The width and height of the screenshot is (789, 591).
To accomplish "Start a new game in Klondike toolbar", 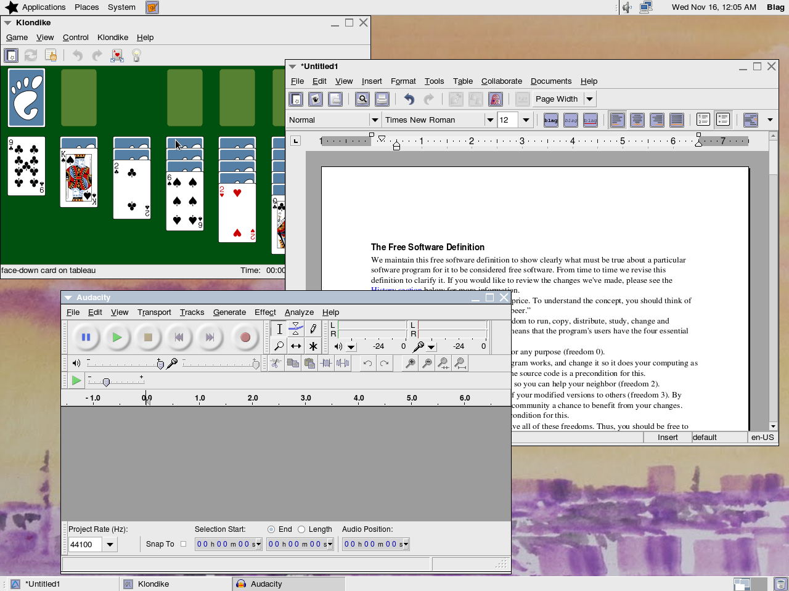I will click(x=11, y=55).
